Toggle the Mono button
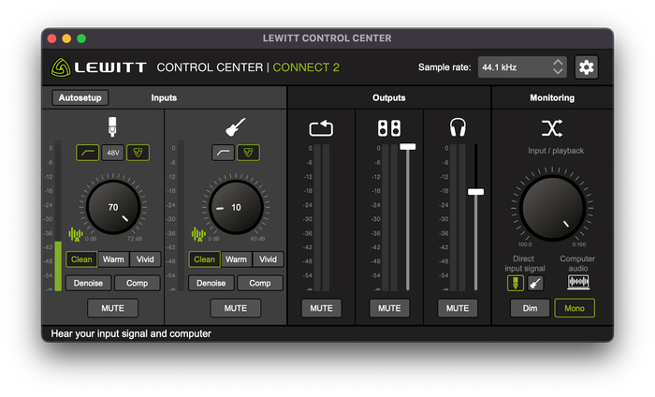The image size is (655, 397). point(575,308)
